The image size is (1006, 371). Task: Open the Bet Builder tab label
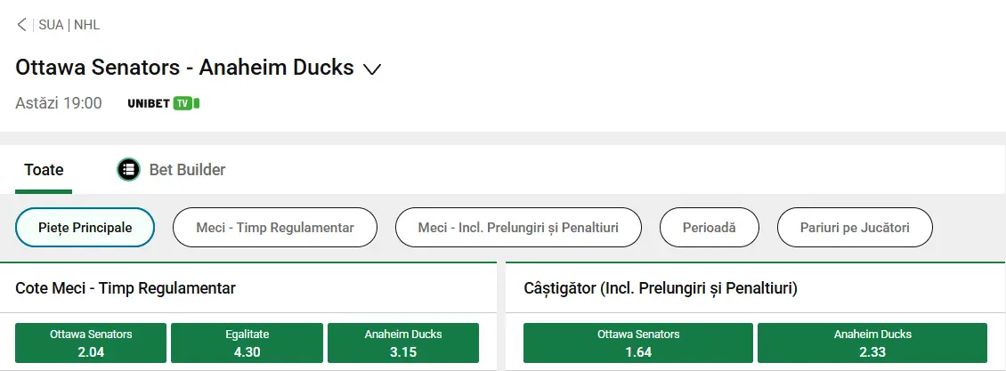pos(187,169)
